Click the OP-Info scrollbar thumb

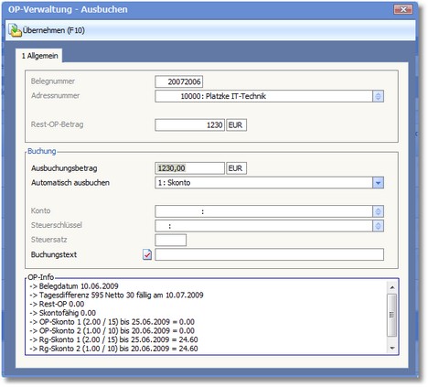click(x=392, y=315)
